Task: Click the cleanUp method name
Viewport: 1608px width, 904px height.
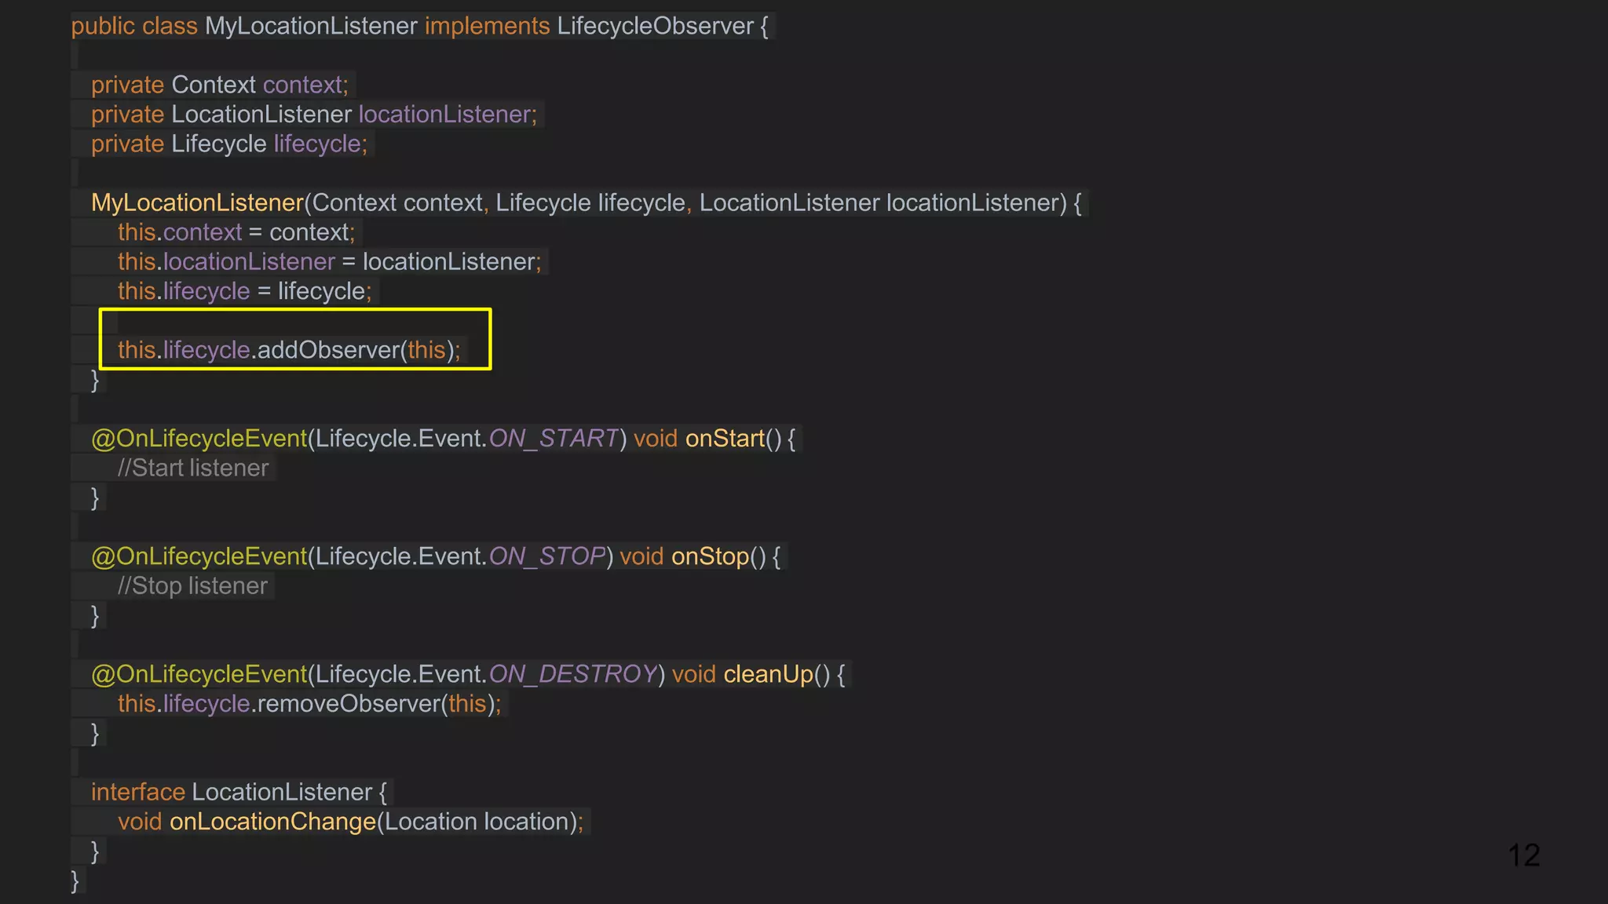Action: coord(769,674)
